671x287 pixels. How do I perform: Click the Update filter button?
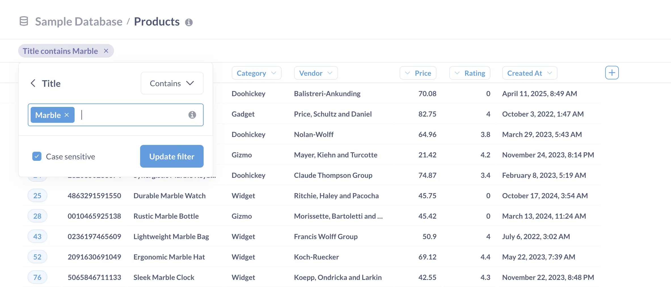pyautogui.click(x=172, y=156)
